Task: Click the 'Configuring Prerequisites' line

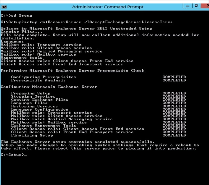Action: pos(44,77)
